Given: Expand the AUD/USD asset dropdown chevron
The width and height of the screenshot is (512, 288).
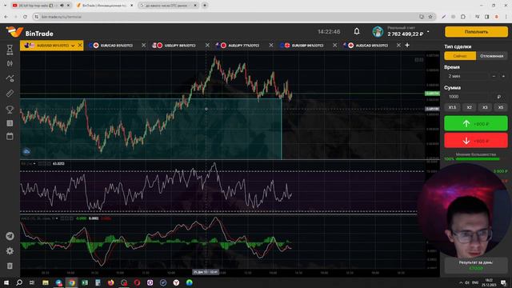Looking at the screenshot, I should click(73, 46).
